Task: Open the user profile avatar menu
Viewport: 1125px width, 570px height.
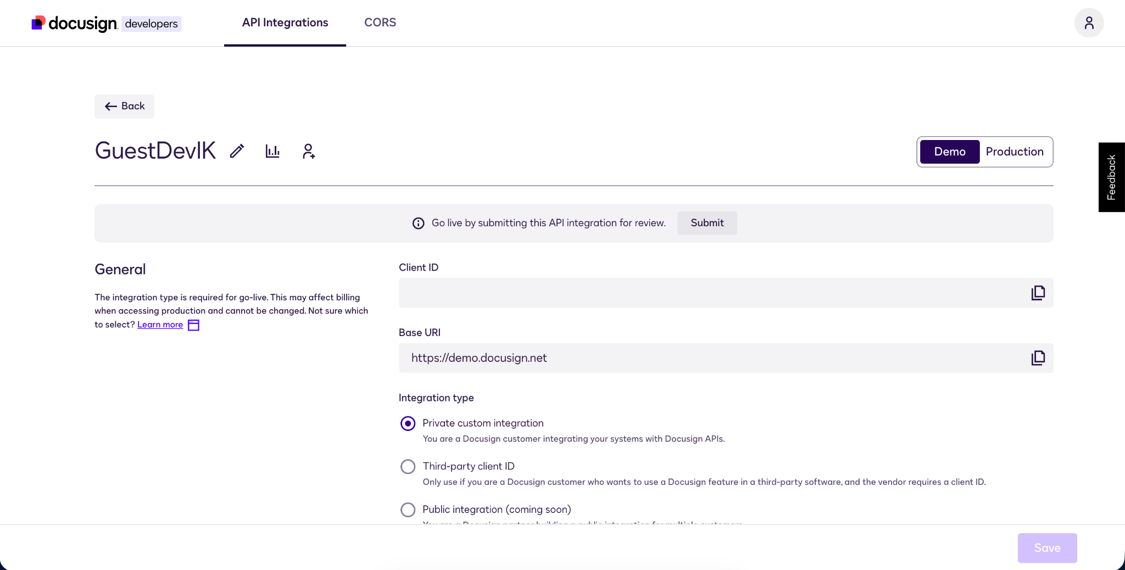Action: click(1089, 23)
